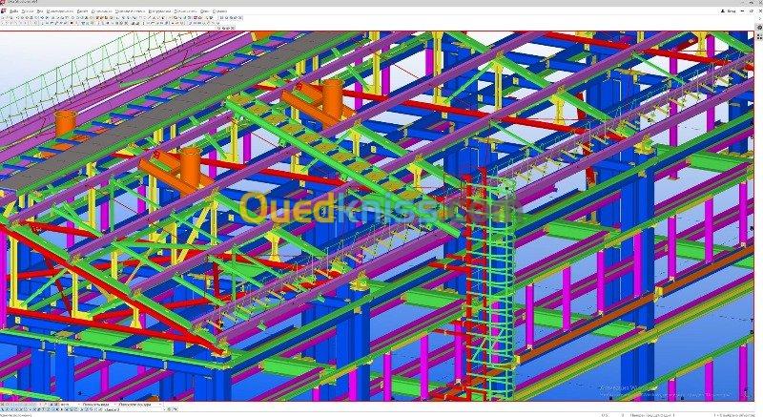This screenshot has height=417, width=763.
Task: Open the Контурные плоскости dropdown in the bottom toolbar
Action: [x=140, y=405]
